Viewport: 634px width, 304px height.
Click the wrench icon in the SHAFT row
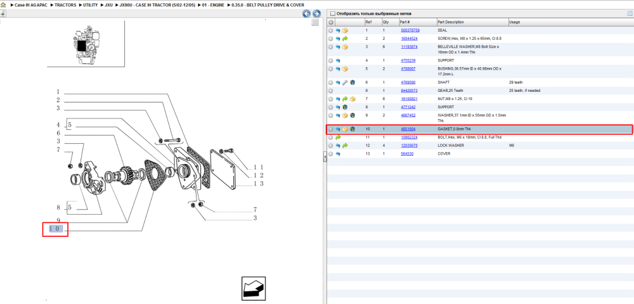(345, 82)
